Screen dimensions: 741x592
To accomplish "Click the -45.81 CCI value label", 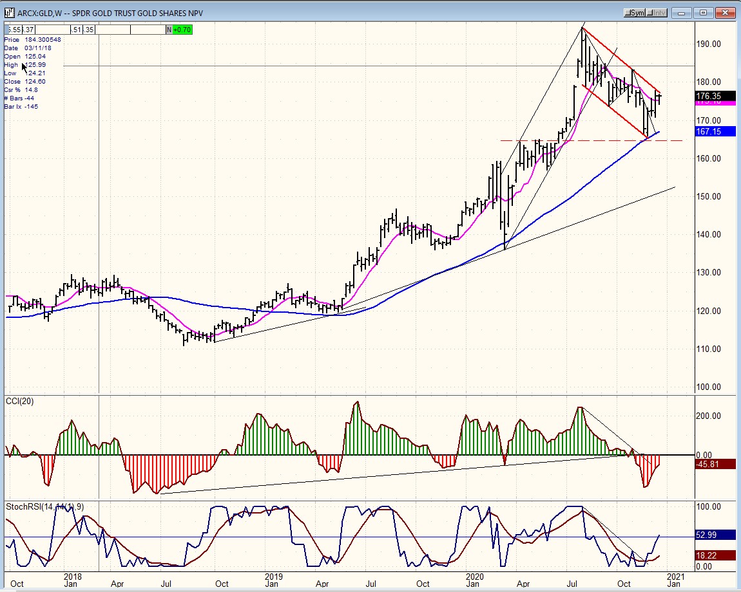I will click(x=715, y=464).
